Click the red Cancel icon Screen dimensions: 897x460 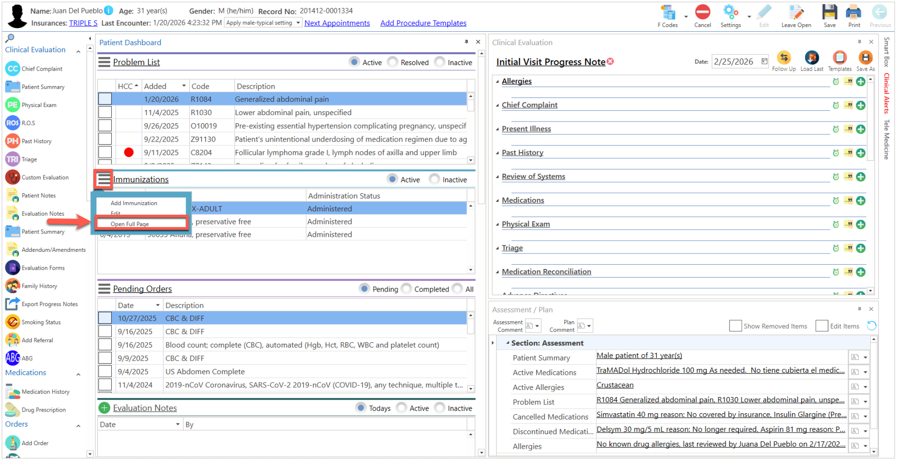[x=702, y=12]
